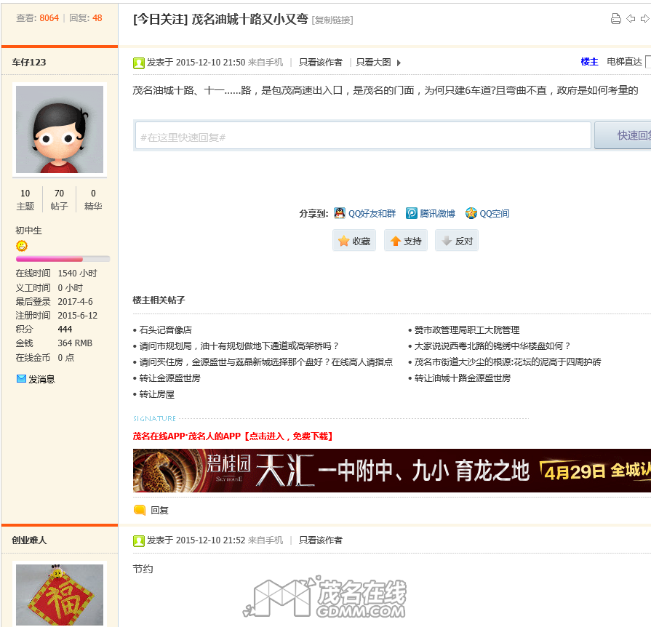Screen dimensions: 651x627
Task: Click the 车仔123 cartoon avatar
Action: click(60, 129)
